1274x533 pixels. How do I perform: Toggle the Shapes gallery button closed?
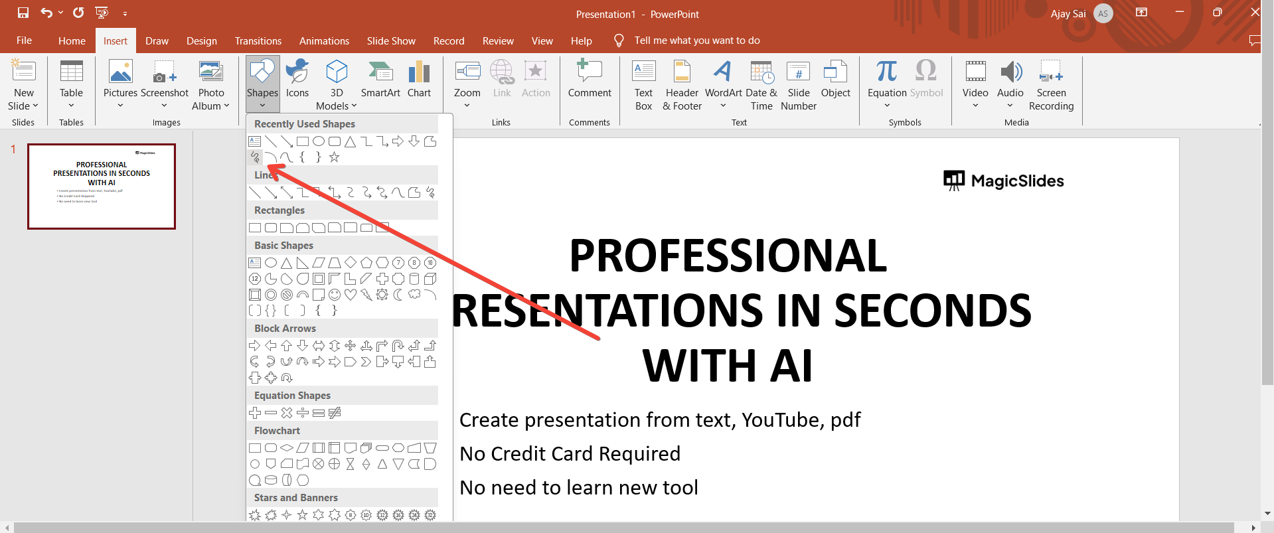[x=262, y=85]
